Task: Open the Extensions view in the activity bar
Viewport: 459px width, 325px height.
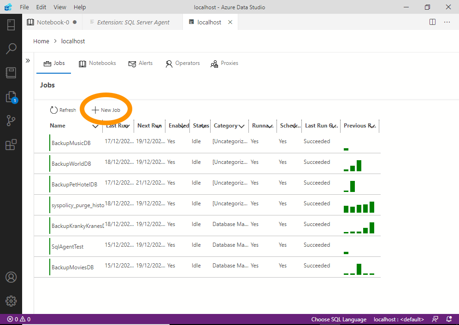Action: pyautogui.click(x=11, y=144)
